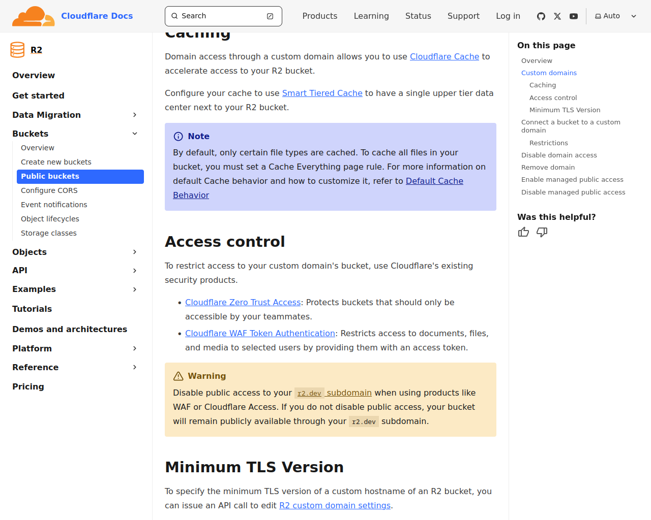This screenshot has height=520, width=651.
Task: Open Event notifications page
Action: click(x=54, y=205)
